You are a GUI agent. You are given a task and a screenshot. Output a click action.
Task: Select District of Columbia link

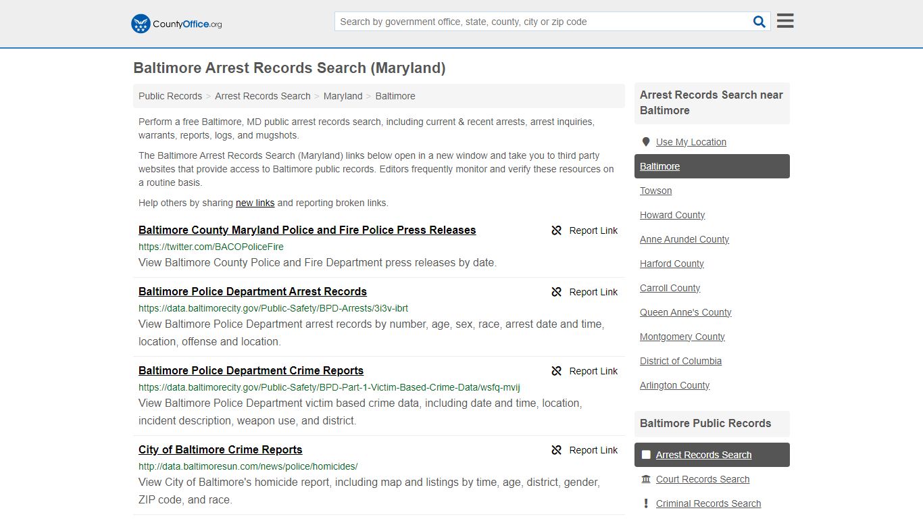[x=680, y=361]
